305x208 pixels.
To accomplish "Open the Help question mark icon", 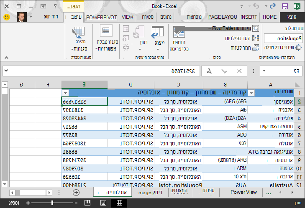I will (55, 6).
